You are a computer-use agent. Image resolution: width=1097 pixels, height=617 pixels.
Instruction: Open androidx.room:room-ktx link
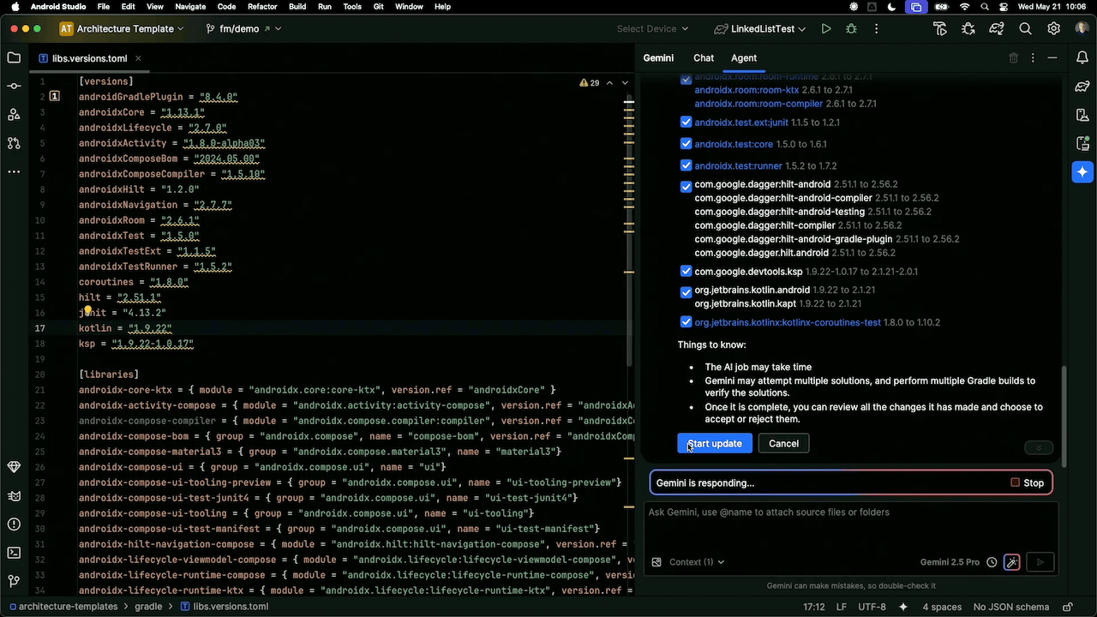[746, 90]
